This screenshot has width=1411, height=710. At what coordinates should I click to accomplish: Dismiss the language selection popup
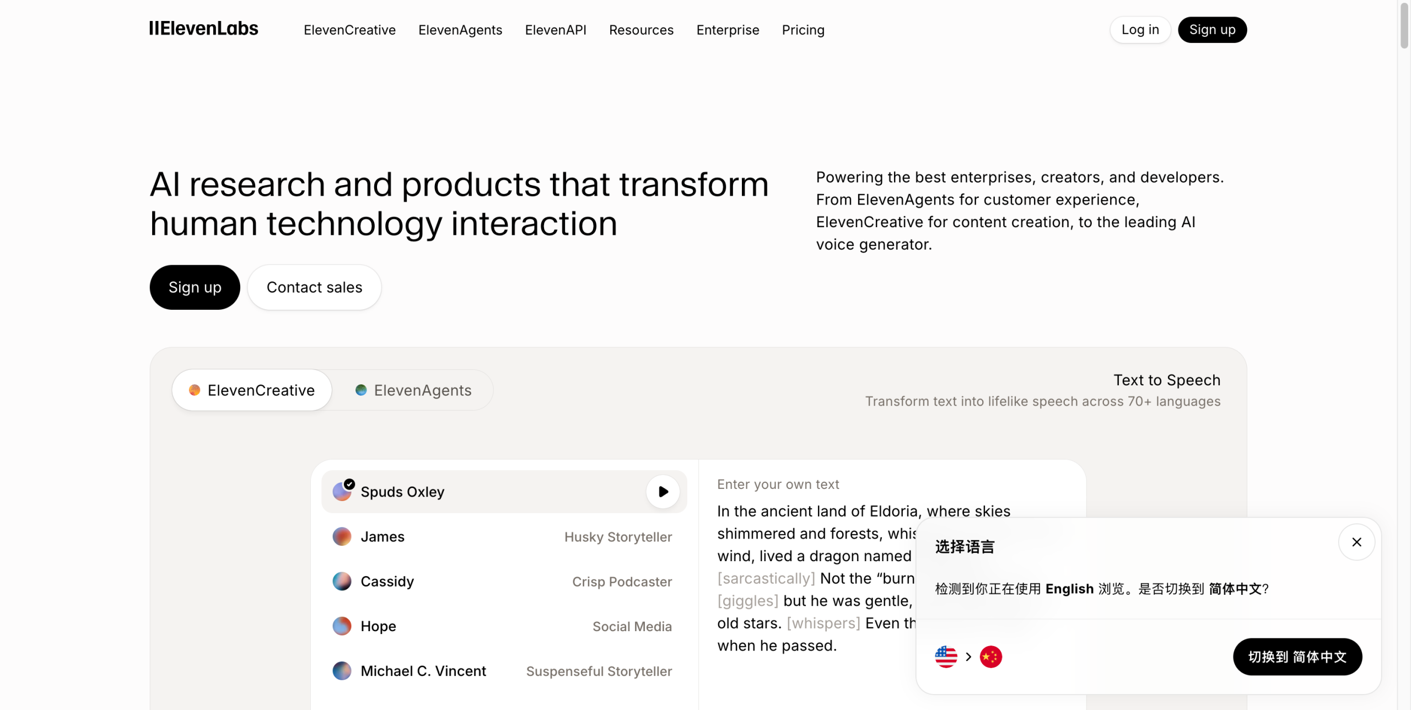coord(1357,541)
